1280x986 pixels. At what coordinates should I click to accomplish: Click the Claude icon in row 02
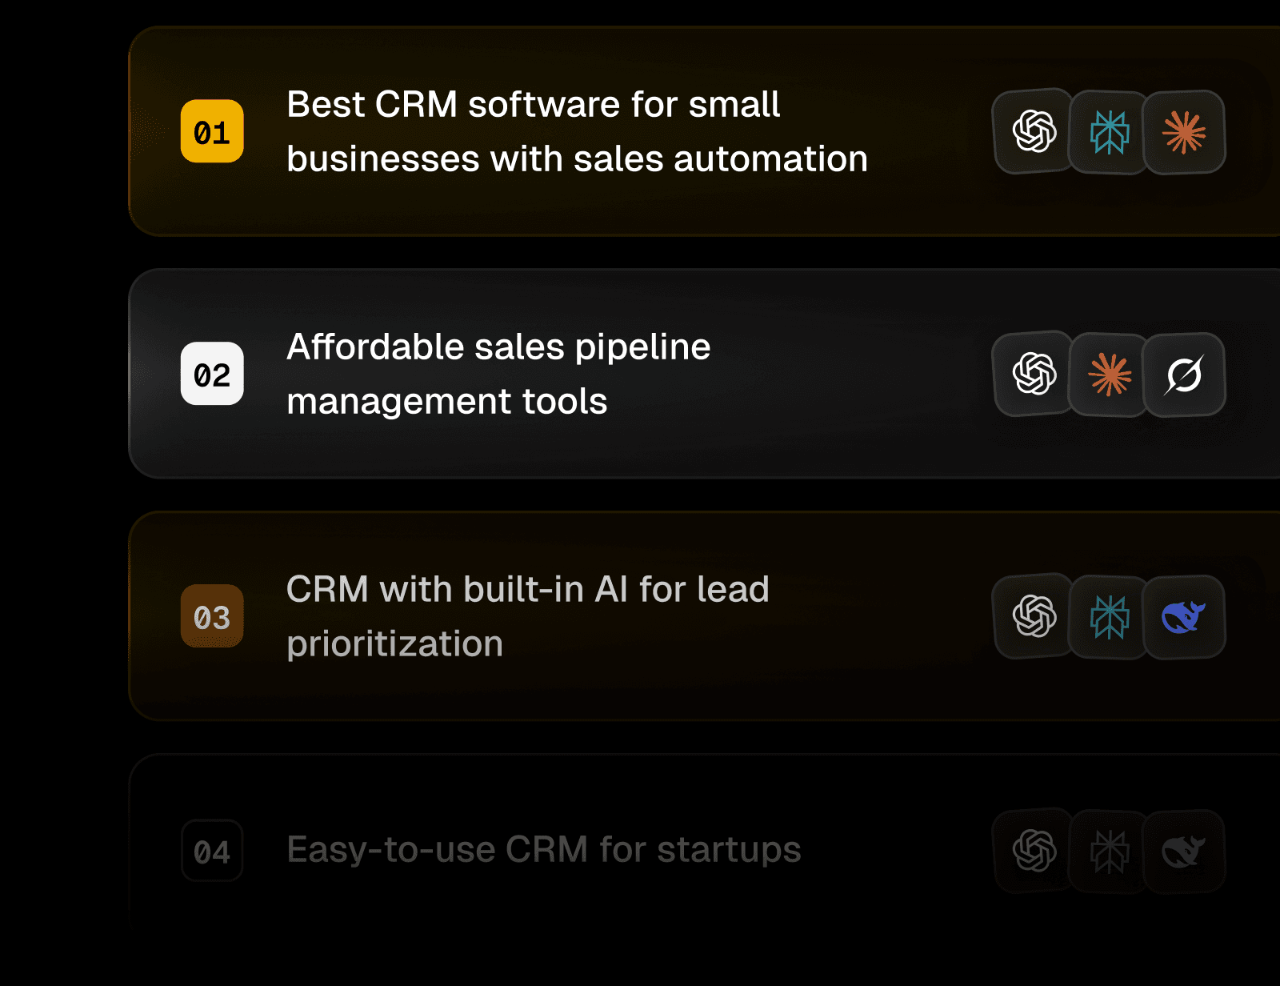[1110, 375]
